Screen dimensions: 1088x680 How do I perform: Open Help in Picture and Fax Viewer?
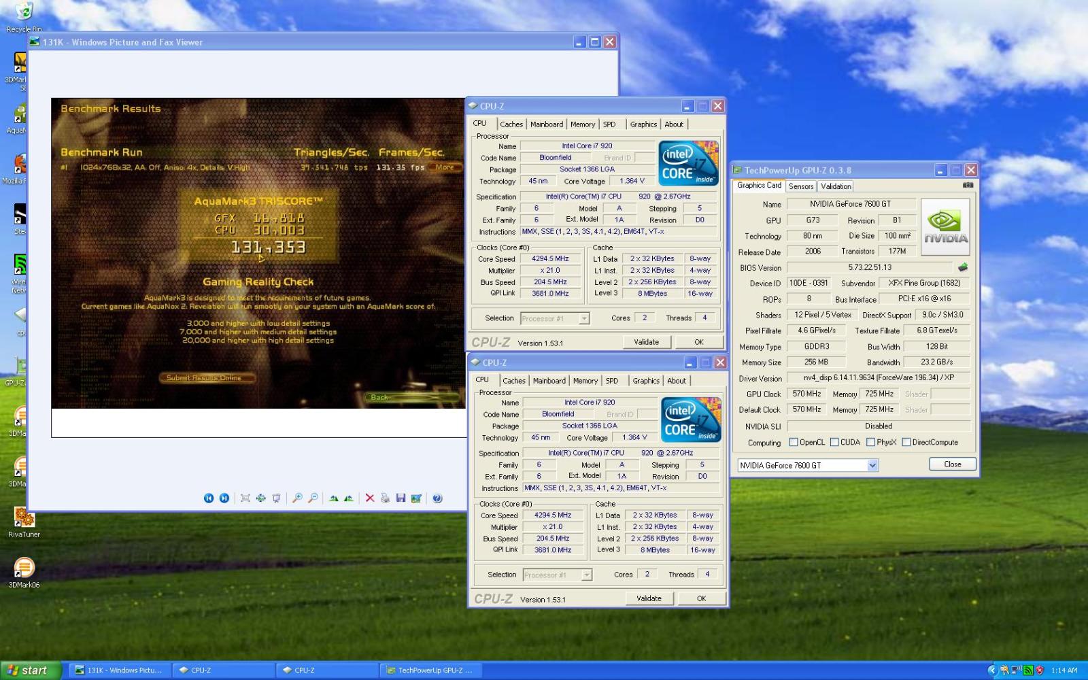(437, 498)
